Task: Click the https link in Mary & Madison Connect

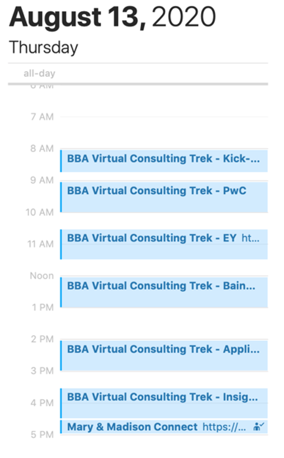Action: (224, 427)
